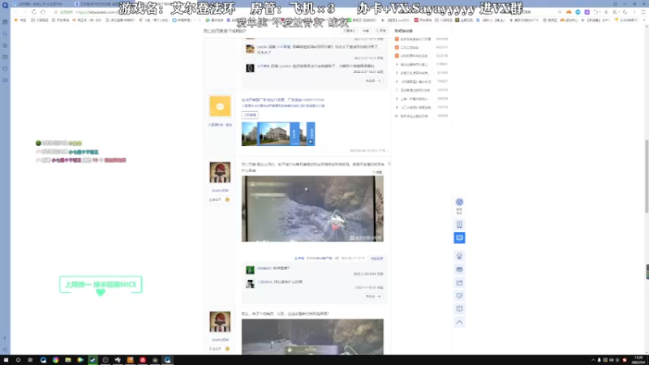649x365 pixels.
Task: Switch to the second browser tab
Action: [97, 4]
